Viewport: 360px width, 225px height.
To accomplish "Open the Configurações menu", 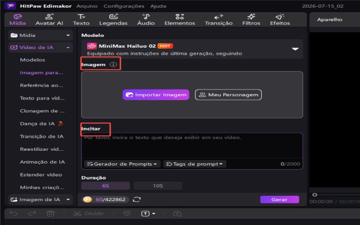I will point(124,6).
